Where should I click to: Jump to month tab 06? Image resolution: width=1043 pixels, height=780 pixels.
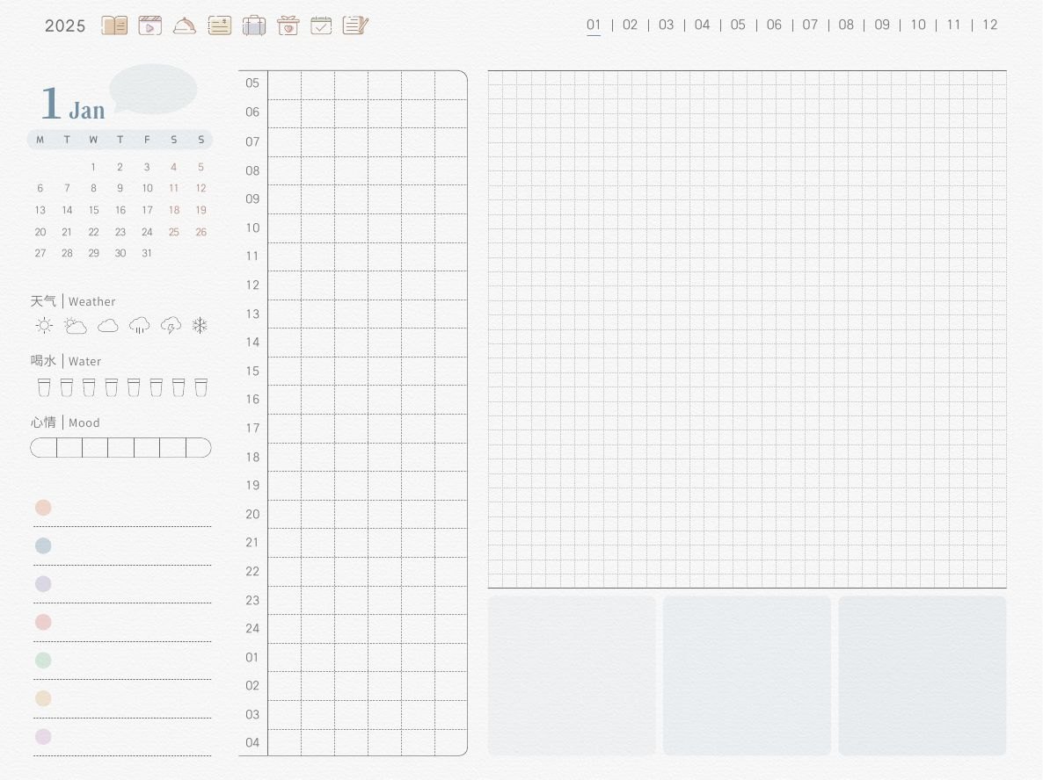(x=774, y=25)
